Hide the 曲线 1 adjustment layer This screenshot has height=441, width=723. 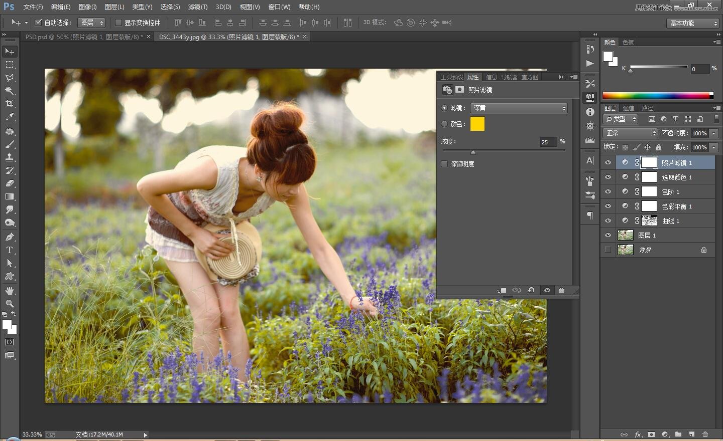[x=608, y=220]
